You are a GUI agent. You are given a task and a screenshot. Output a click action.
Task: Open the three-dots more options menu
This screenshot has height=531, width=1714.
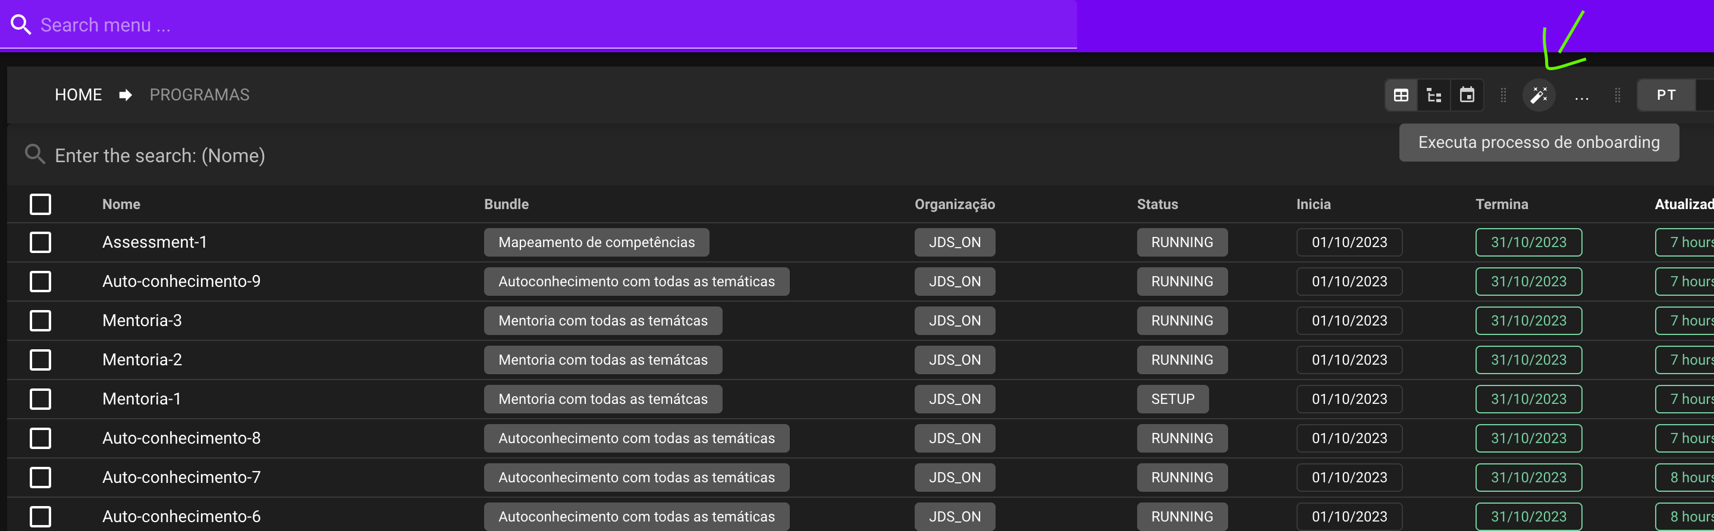[1581, 96]
